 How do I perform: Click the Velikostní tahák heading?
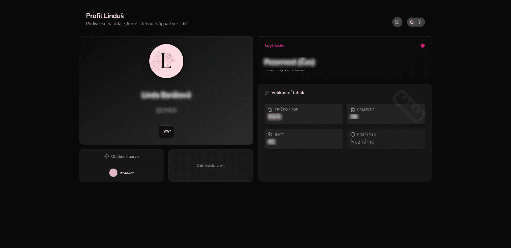288,93
